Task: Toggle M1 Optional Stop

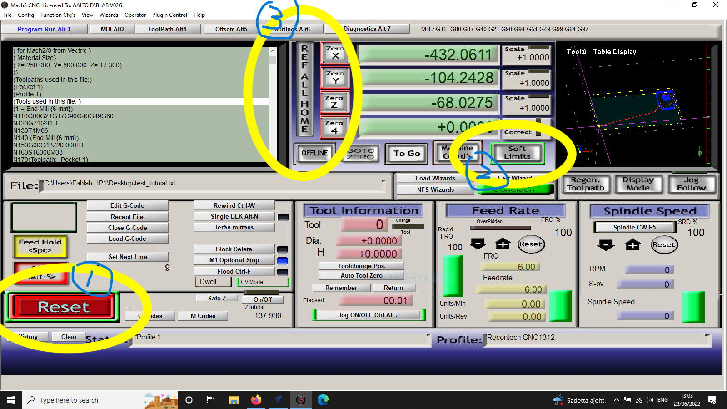Action: (234, 260)
